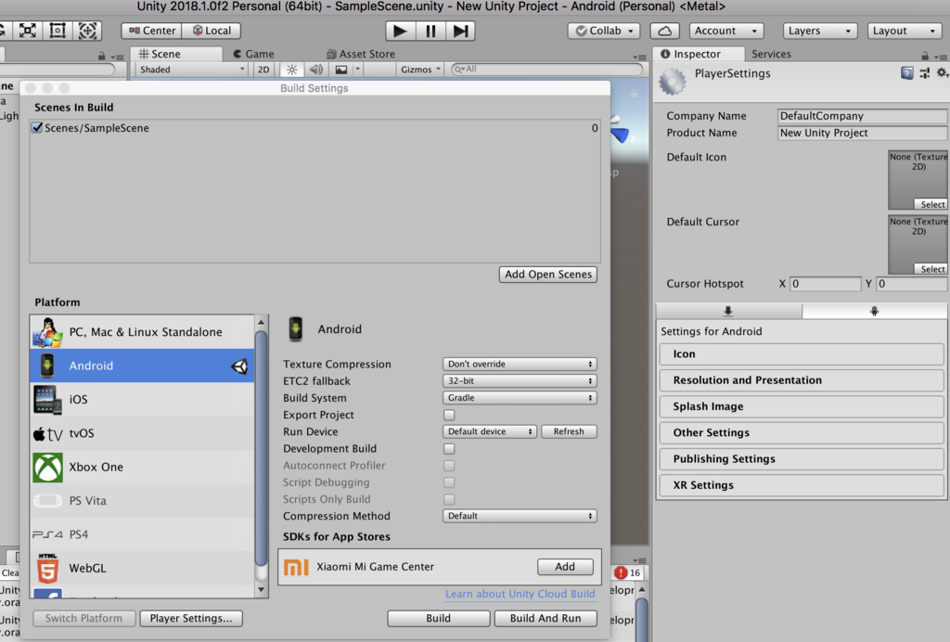The height and width of the screenshot is (642, 950).
Task: Open Build System dropdown
Action: tap(520, 398)
